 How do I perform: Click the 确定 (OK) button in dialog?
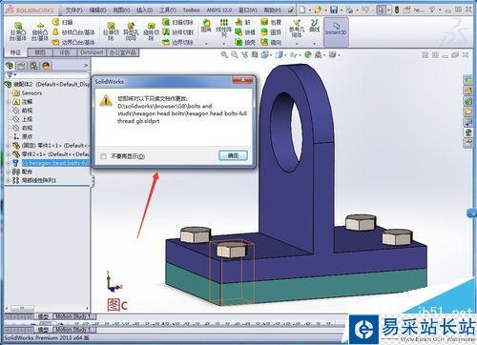233,155
